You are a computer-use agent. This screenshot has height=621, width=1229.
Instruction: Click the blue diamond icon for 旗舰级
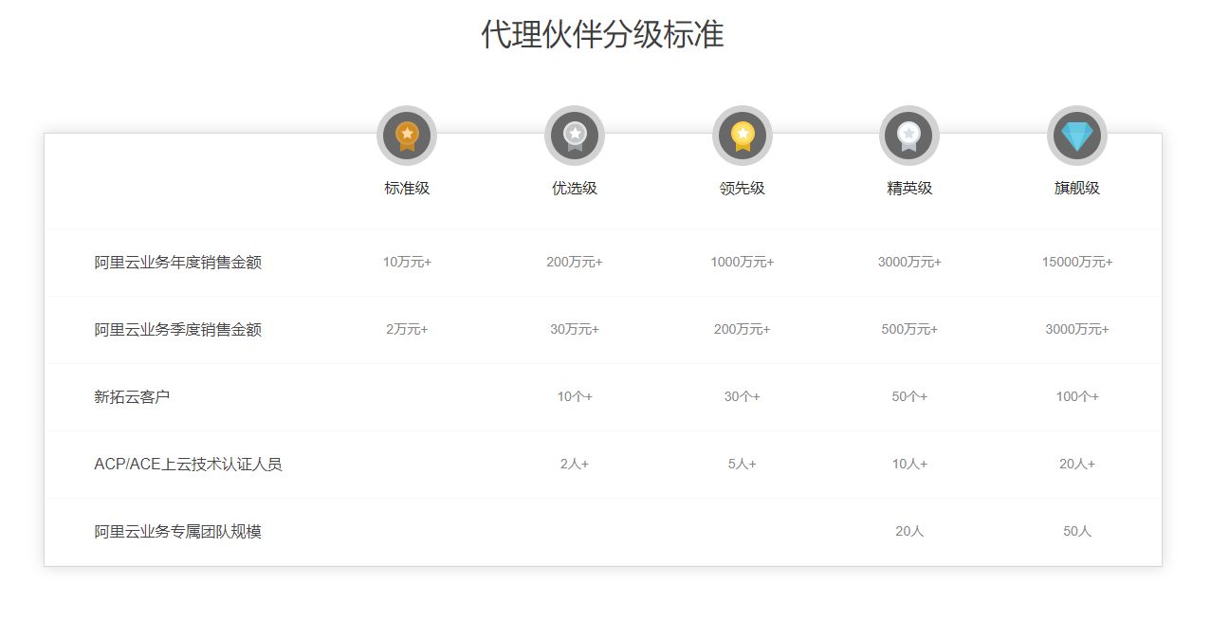[1077, 136]
